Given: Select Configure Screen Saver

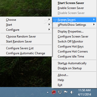Looking at the screenshot, I should pos(74,36).
